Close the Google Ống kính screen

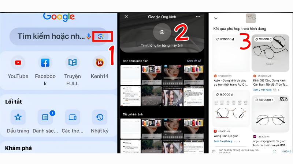(x=126, y=16)
